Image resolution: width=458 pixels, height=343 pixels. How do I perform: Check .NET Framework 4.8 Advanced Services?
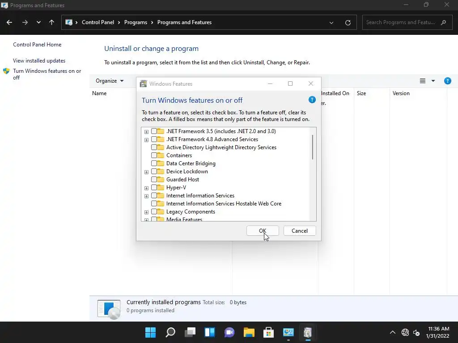(x=154, y=139)
